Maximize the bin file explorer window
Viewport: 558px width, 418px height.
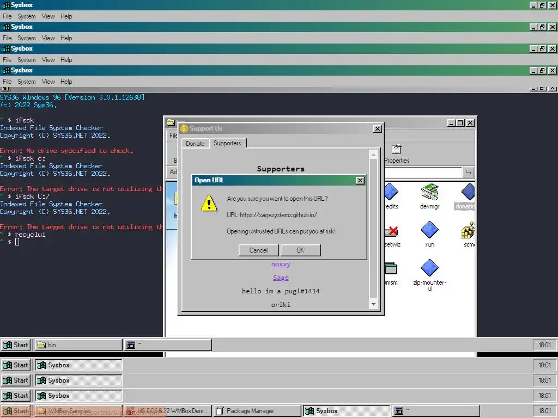[460, 122]
